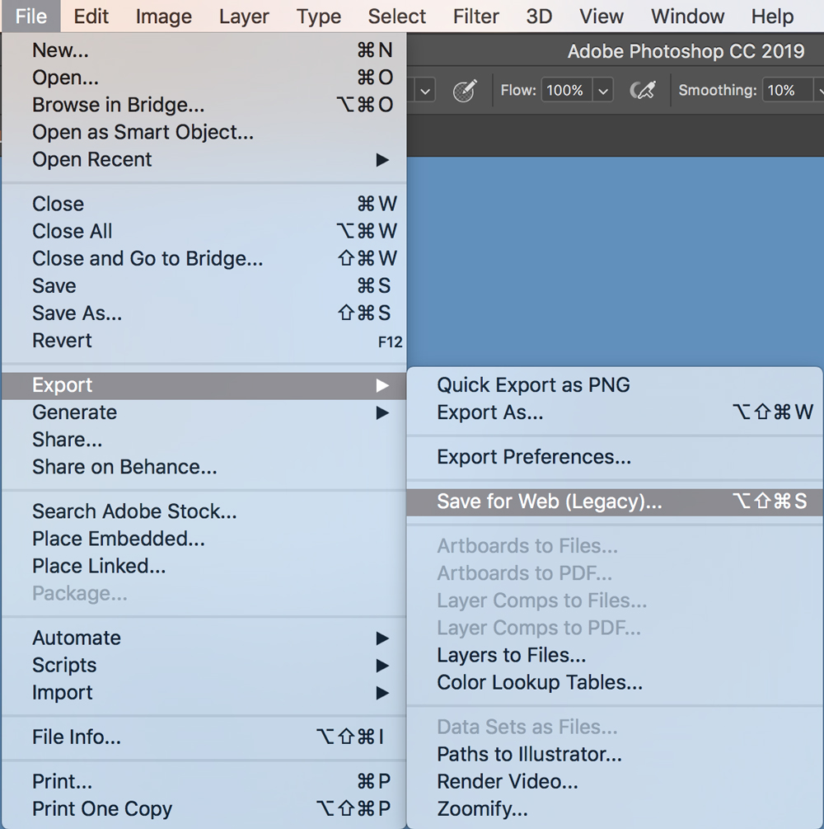Open Export Preferences...
This screenshot has width=824, height=829.
534,457
